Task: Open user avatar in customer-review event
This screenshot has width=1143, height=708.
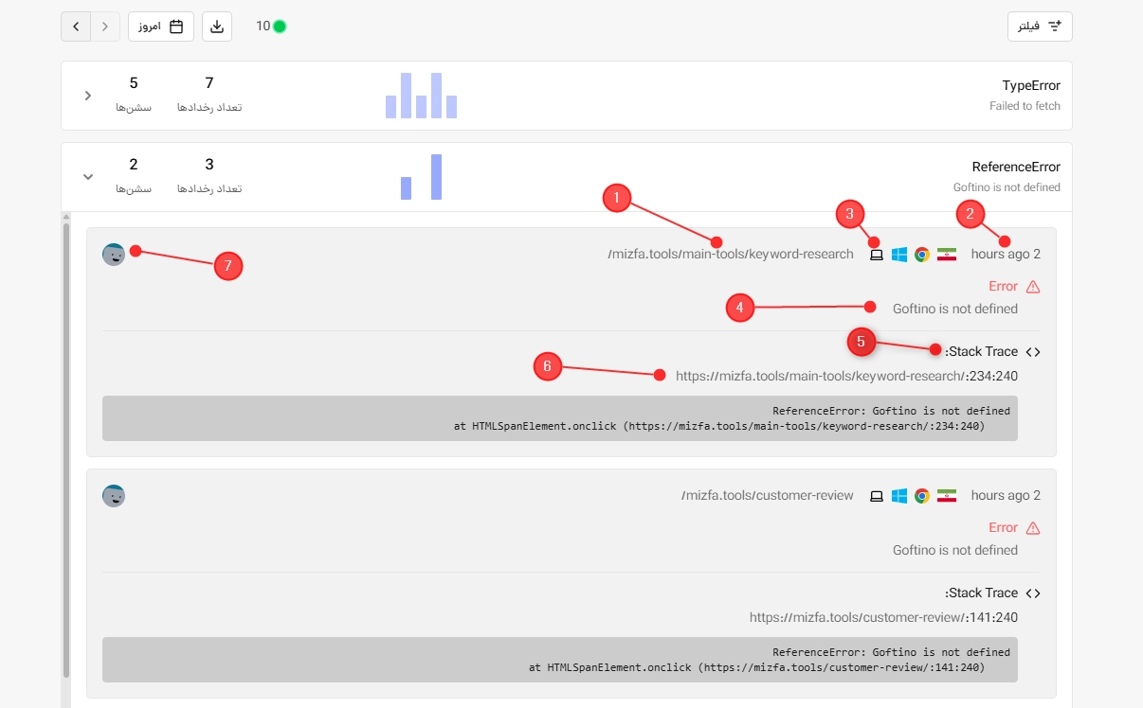Action: [x=114, y=496]
